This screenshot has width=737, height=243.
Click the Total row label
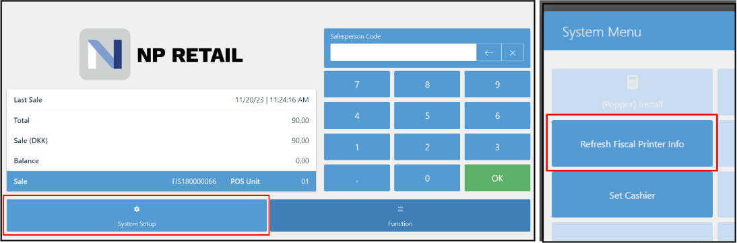coord(22,120)
